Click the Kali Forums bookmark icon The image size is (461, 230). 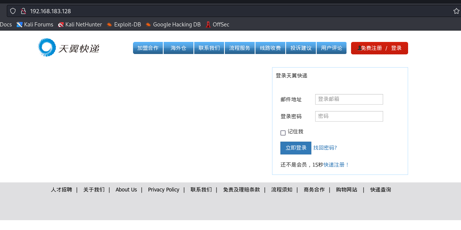(x=20, y=25)
